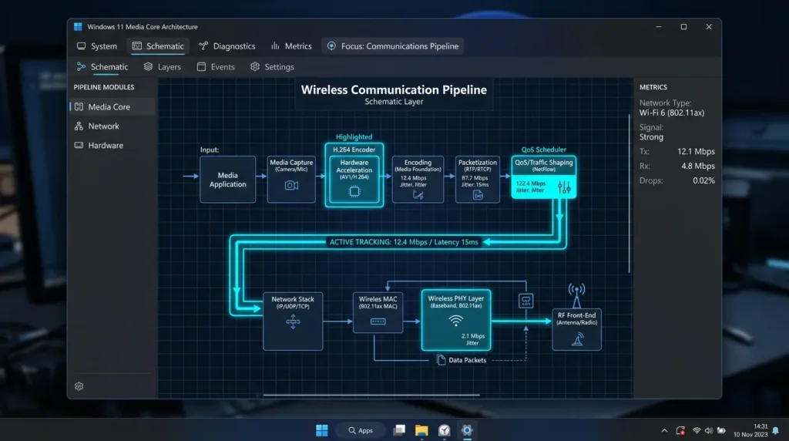Open File Explorer from the taskbar
789x441 pixels.
coord(421,430)
